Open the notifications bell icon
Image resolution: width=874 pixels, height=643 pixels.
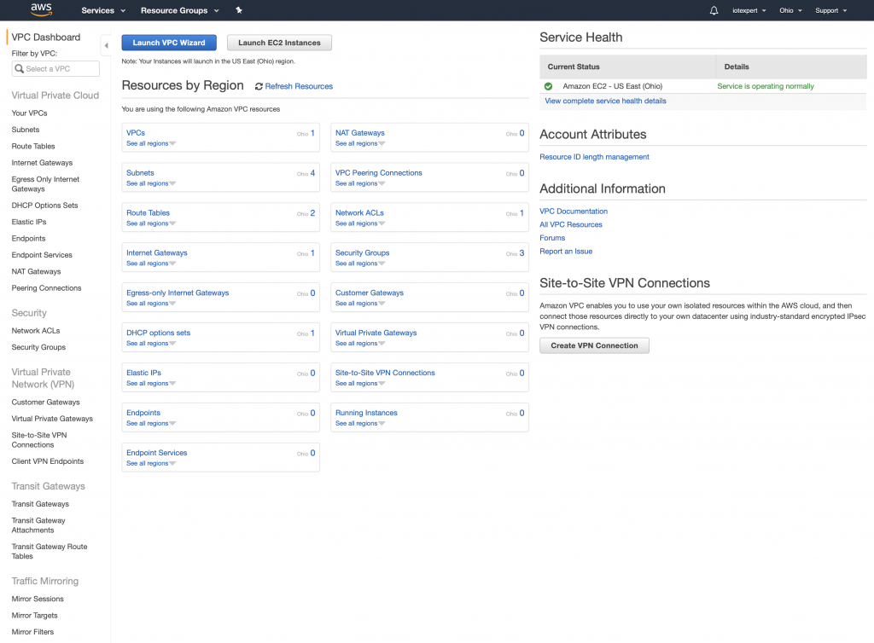pyautogui.click(x=714, y=10)
